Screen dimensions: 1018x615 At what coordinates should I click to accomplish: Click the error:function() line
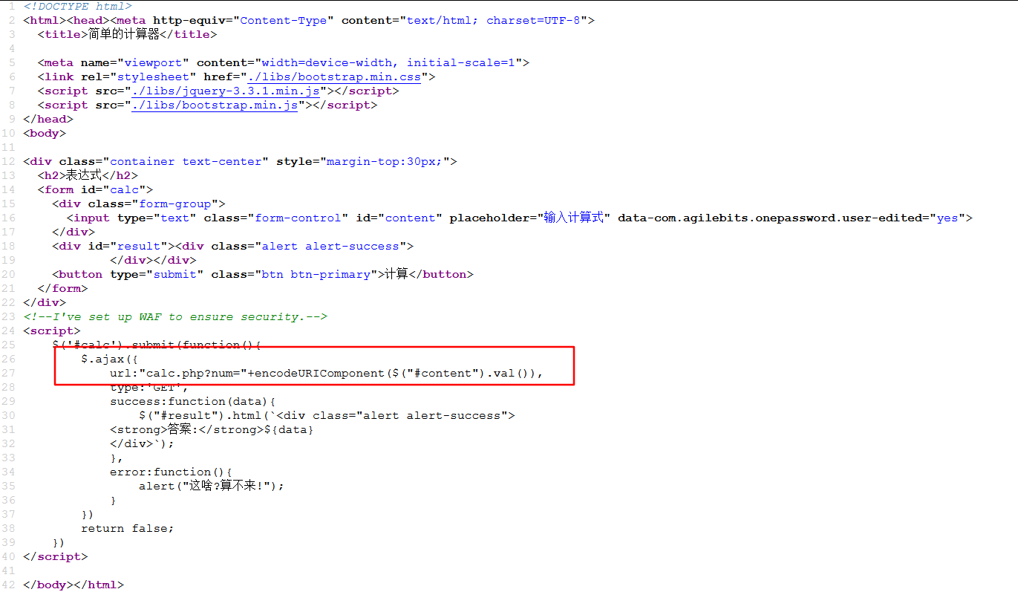pos(172,472)
